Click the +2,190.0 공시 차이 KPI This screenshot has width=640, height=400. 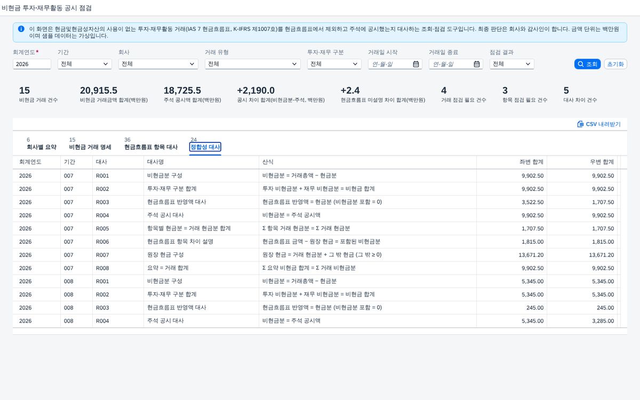point(281,94)
